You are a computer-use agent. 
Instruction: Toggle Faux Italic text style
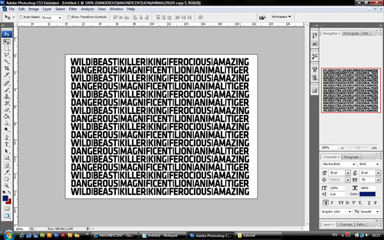(332, 203)
